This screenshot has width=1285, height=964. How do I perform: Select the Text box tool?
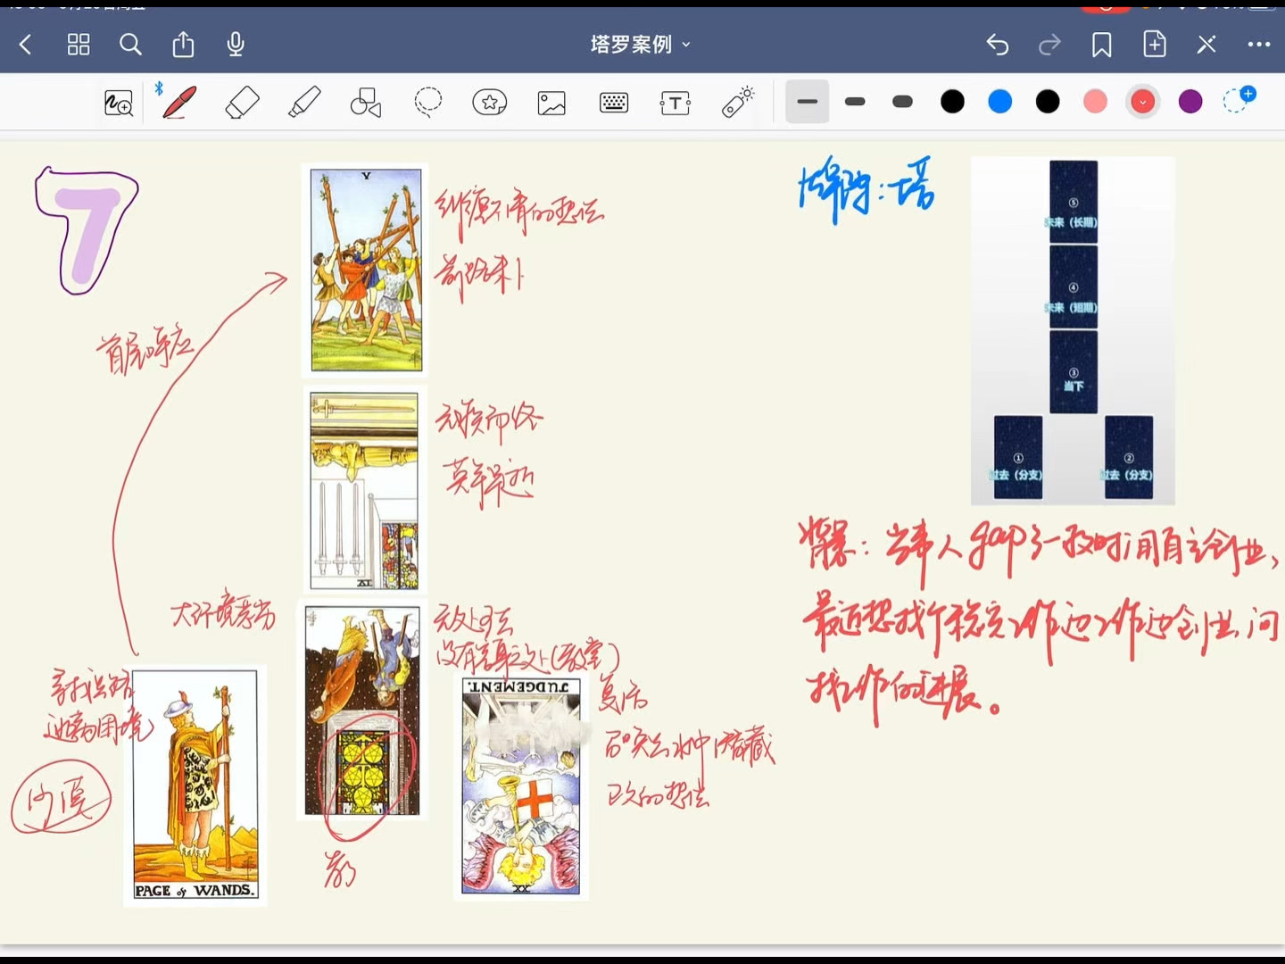676,103
